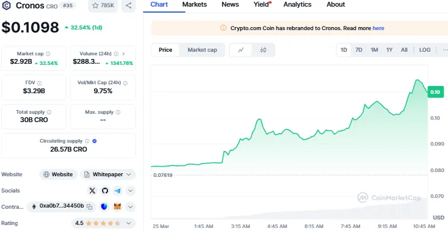Open the About tab
Screen dimensions: 448x231
point(336,5)
